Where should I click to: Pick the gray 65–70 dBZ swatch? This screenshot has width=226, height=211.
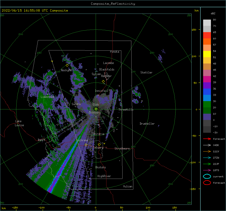pyautogui.click(x=207, y=29)
